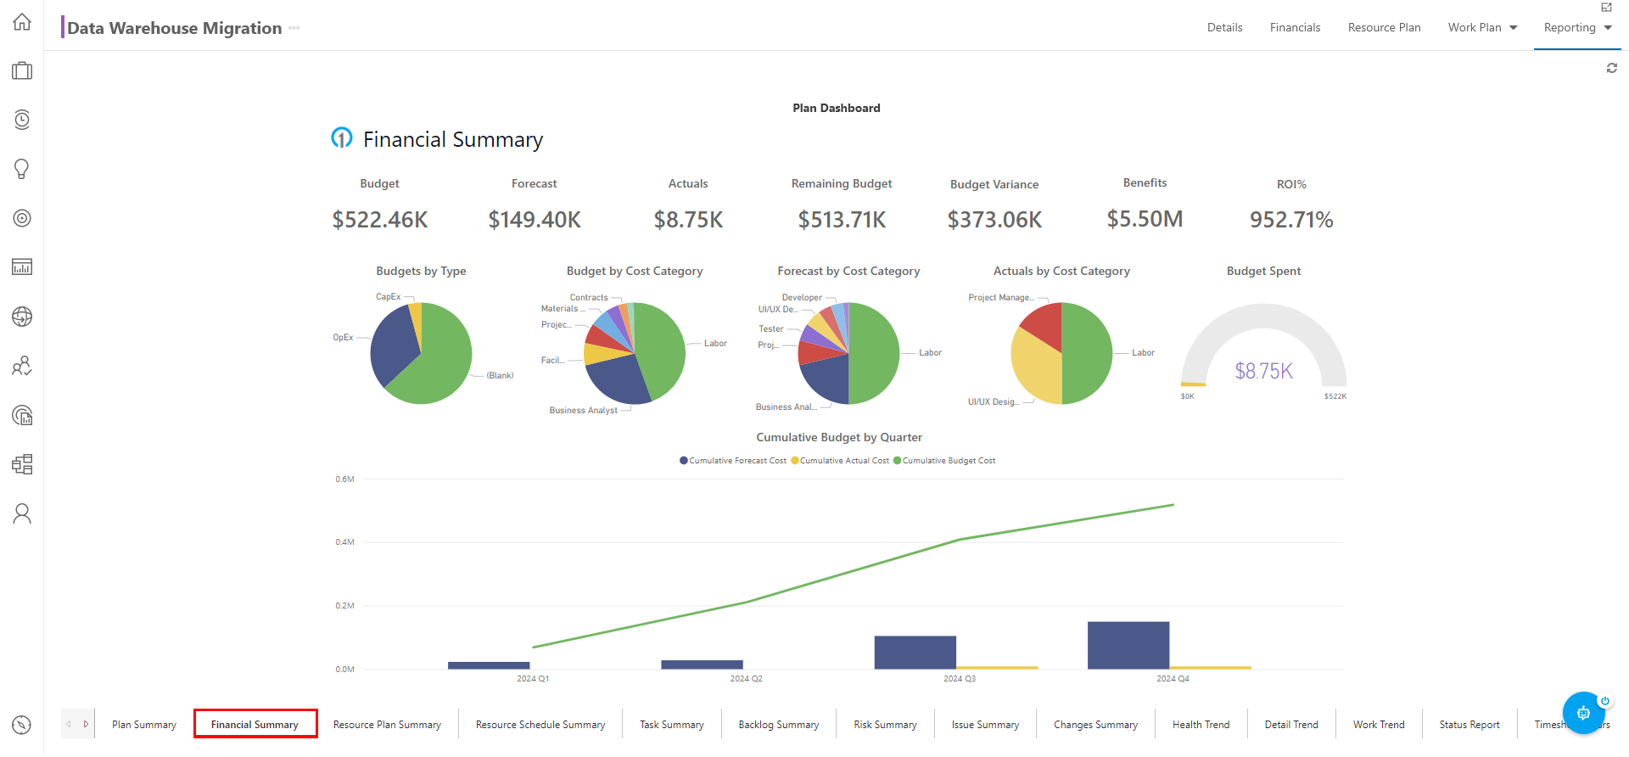
Task: Switch to Resource Plan Summary tab
Action: (387, 724)
